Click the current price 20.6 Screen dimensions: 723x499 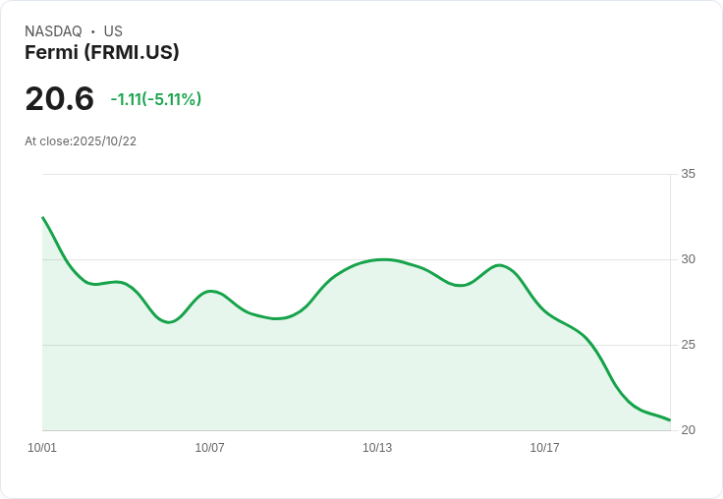[x=59, y=99]
